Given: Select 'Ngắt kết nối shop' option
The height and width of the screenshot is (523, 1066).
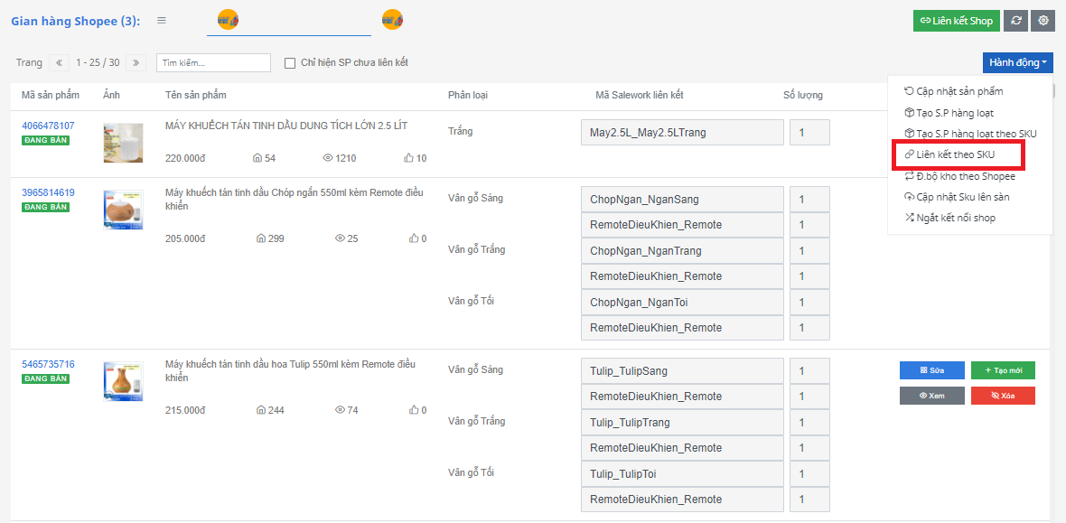Looking at the screenshot, I should coord(955,218).
